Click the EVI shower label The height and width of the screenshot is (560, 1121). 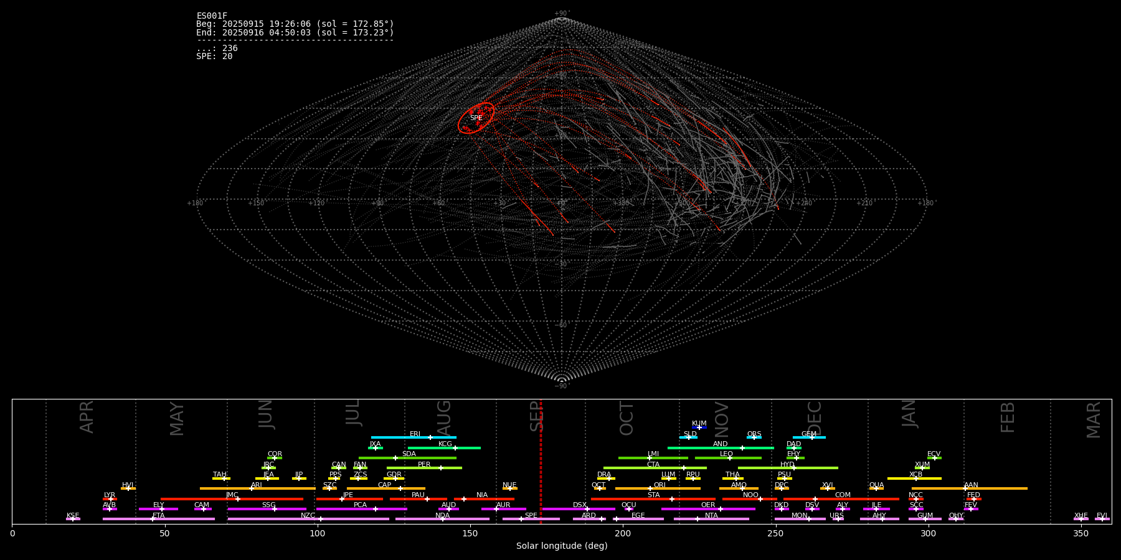click(1102, 516)
